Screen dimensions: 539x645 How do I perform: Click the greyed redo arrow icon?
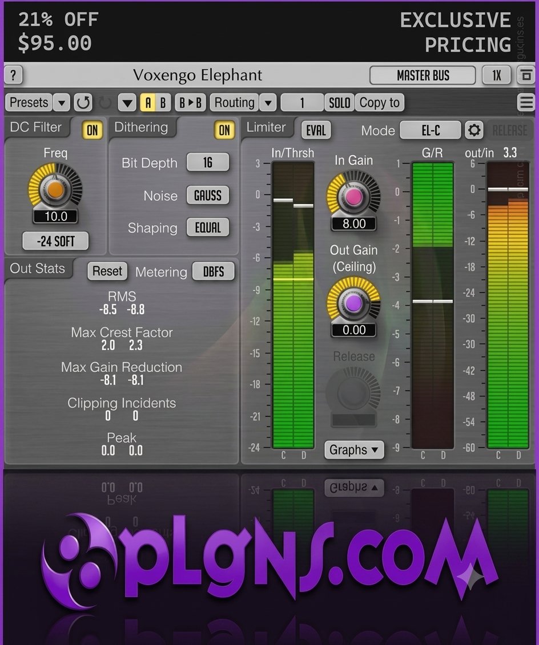click(x=105, y=103)
